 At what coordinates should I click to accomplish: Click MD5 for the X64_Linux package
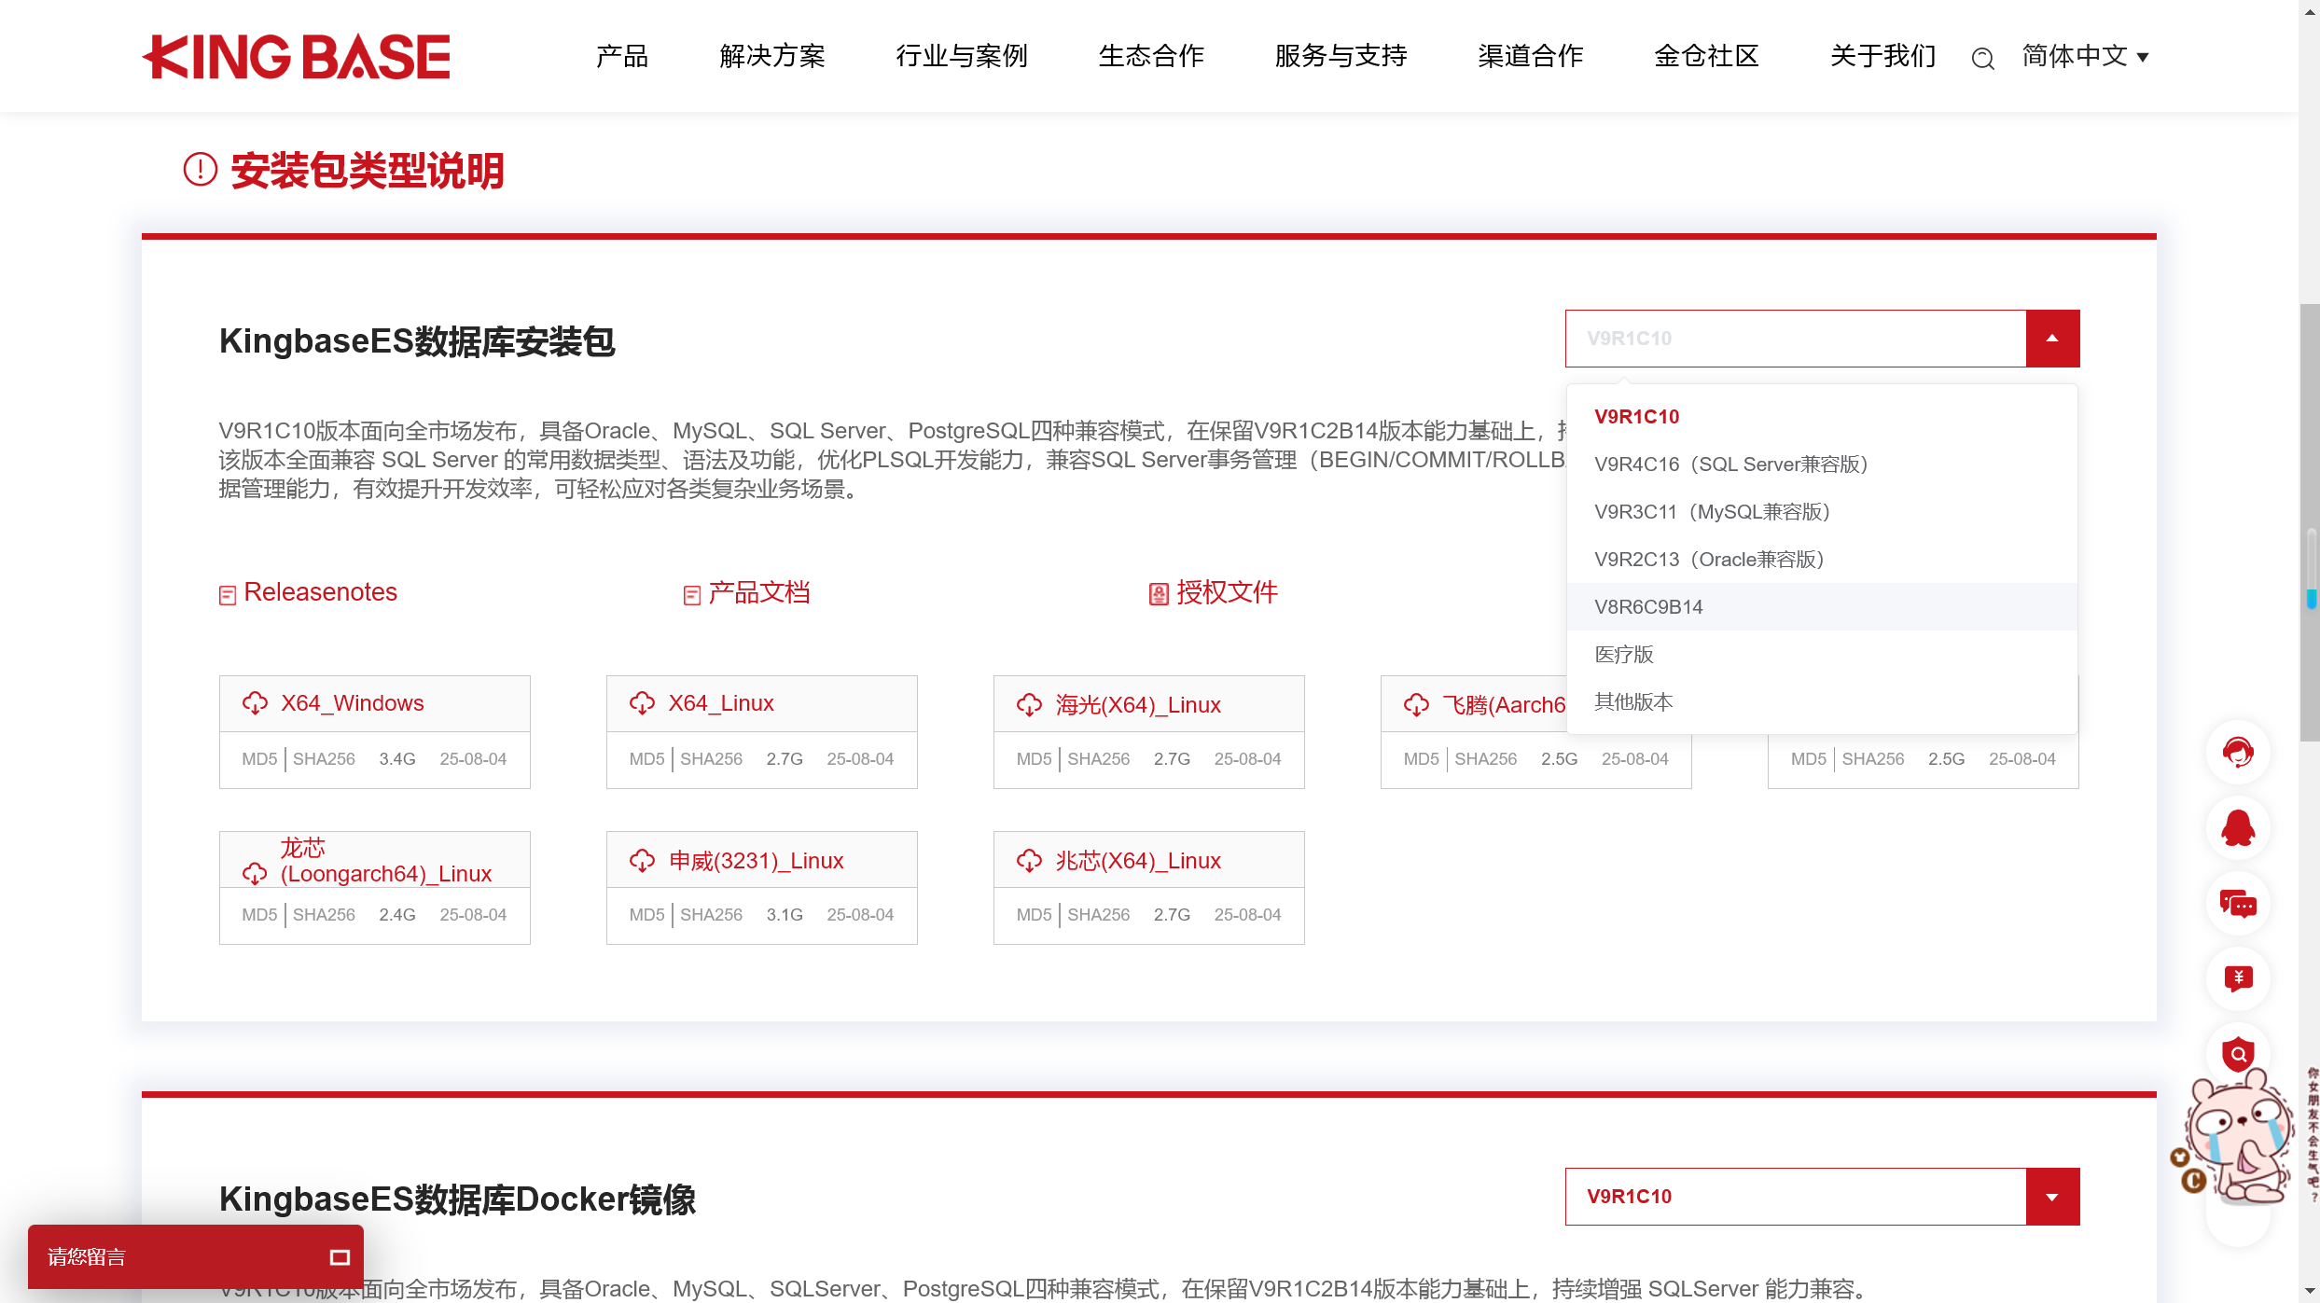[x=646, y=758]
